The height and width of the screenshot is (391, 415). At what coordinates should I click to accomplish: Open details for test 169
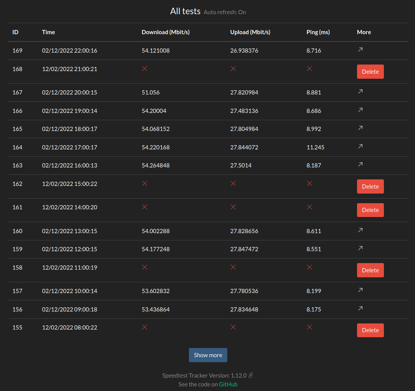point(360,50)
